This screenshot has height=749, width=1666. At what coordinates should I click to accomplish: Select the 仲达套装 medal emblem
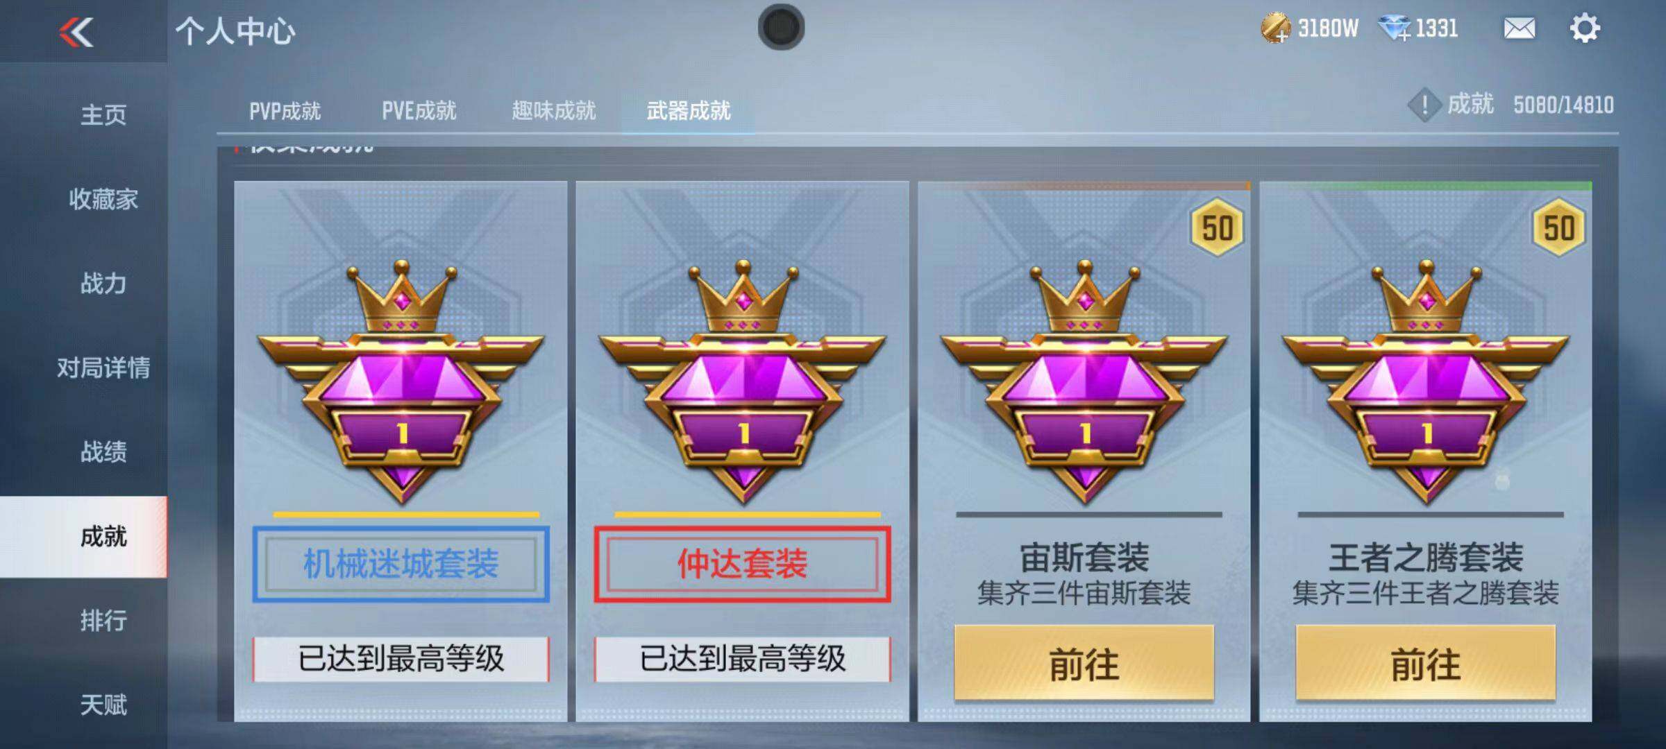pyautogui.click(x=743, y=383)
